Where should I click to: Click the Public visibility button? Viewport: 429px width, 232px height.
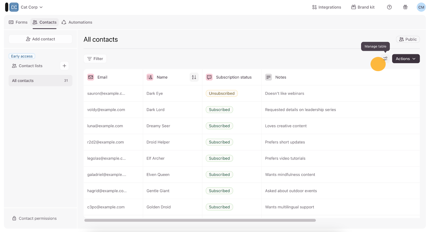click(408, 39)
